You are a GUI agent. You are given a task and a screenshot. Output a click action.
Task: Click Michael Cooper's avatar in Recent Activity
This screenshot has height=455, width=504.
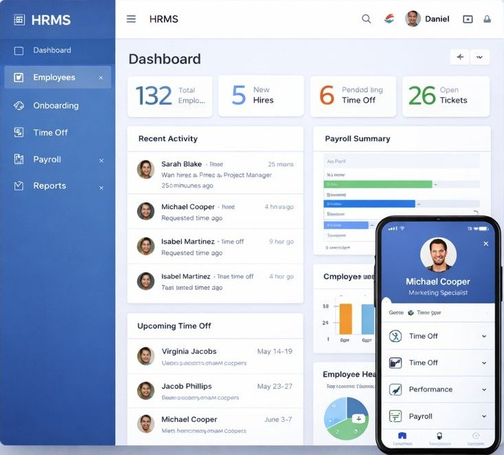tap(145, 211)
